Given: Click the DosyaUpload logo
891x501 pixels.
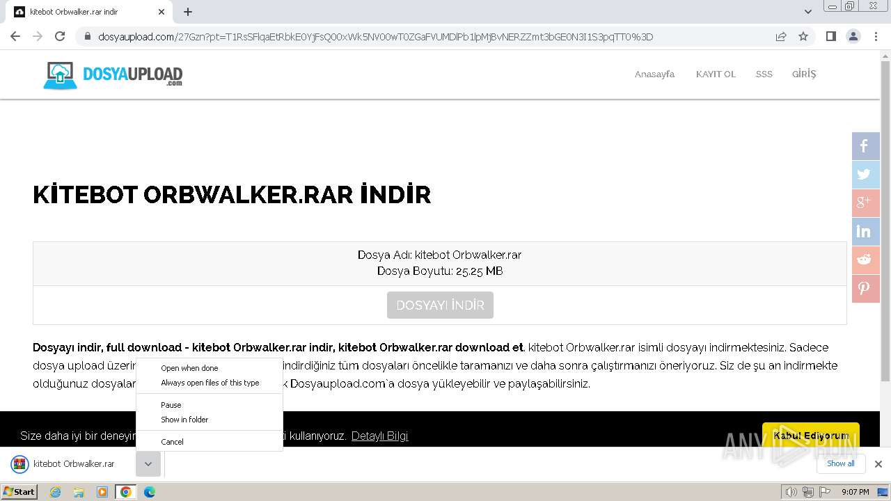Looking at the screenshot, I should (x=113, y=75).
